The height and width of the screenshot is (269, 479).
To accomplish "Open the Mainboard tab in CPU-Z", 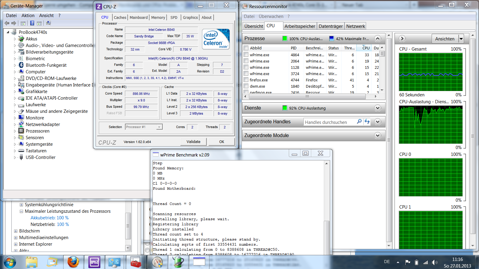I will point(139,18).
